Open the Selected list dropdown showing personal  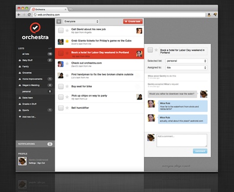pos(186,61)
